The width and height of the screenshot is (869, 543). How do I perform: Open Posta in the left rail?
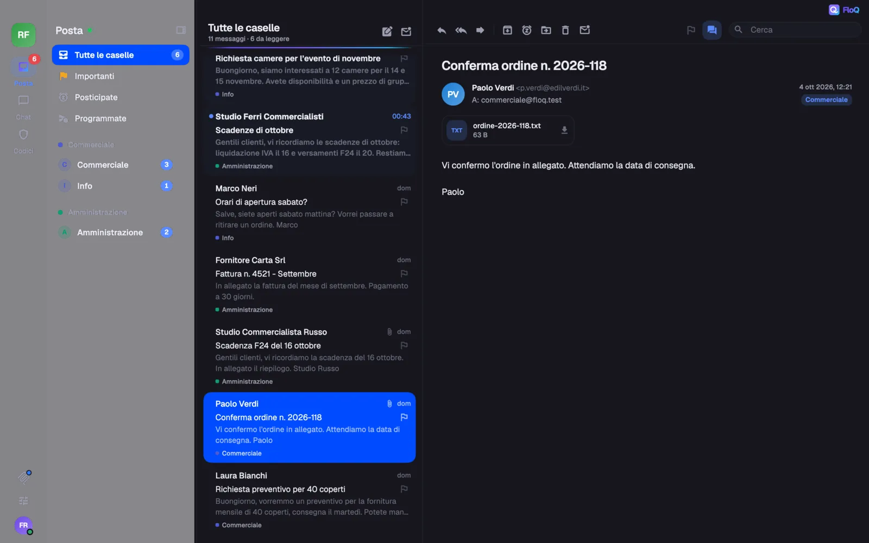click(x=23, y=71)
